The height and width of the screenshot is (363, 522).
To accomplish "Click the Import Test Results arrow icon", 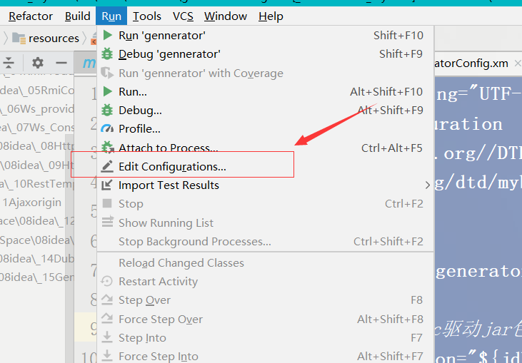I will coord(107,185).
